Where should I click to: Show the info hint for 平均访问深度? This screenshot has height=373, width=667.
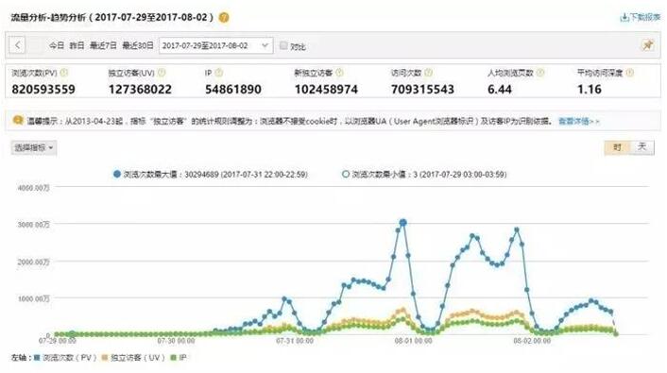point(629,73)
